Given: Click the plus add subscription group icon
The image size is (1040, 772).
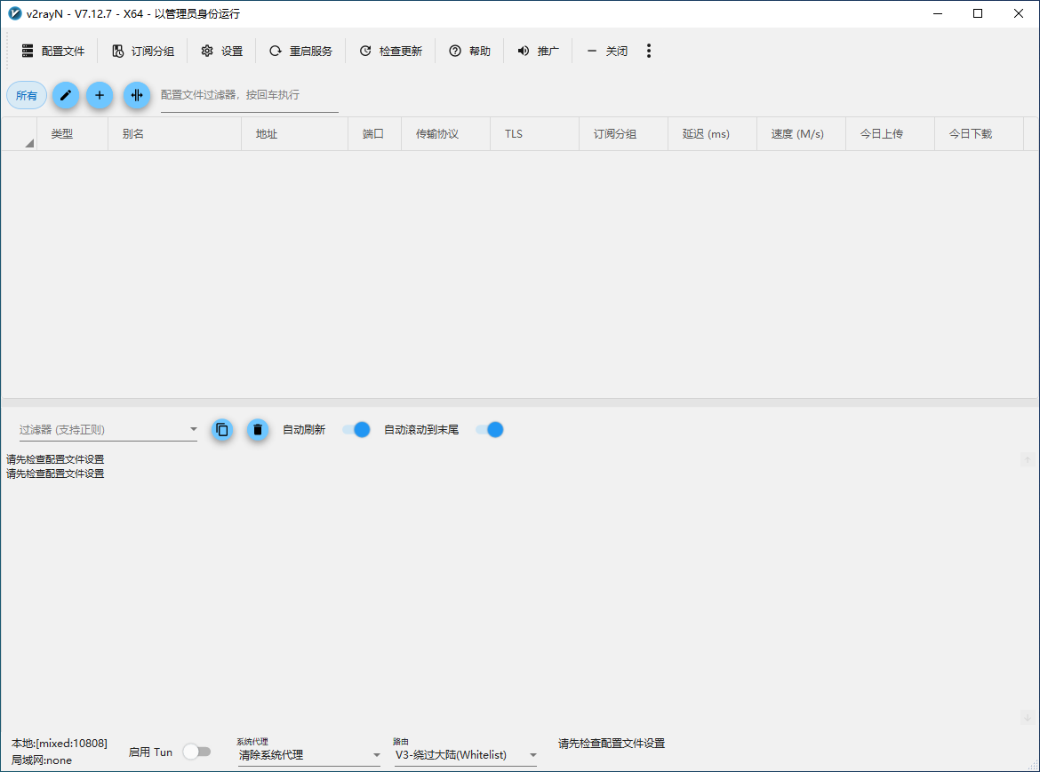Looking at the screenshot, I should pos(100,95).
